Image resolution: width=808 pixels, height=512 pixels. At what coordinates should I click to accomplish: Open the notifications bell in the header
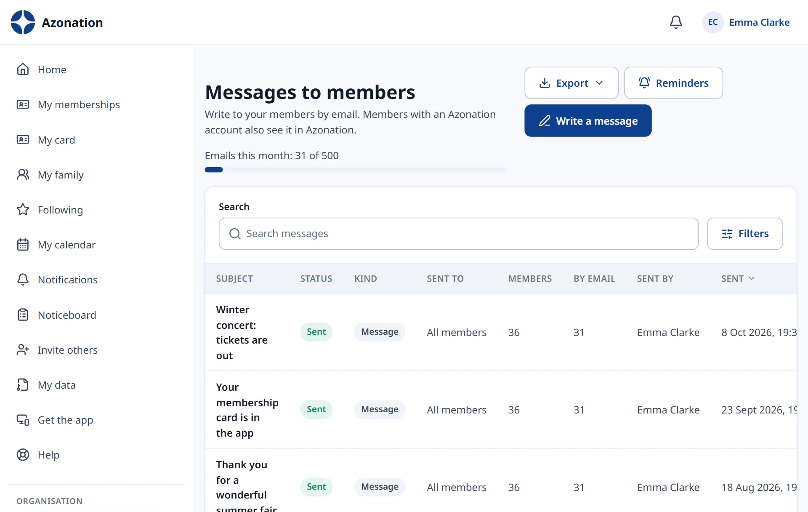tap(676, 22)
